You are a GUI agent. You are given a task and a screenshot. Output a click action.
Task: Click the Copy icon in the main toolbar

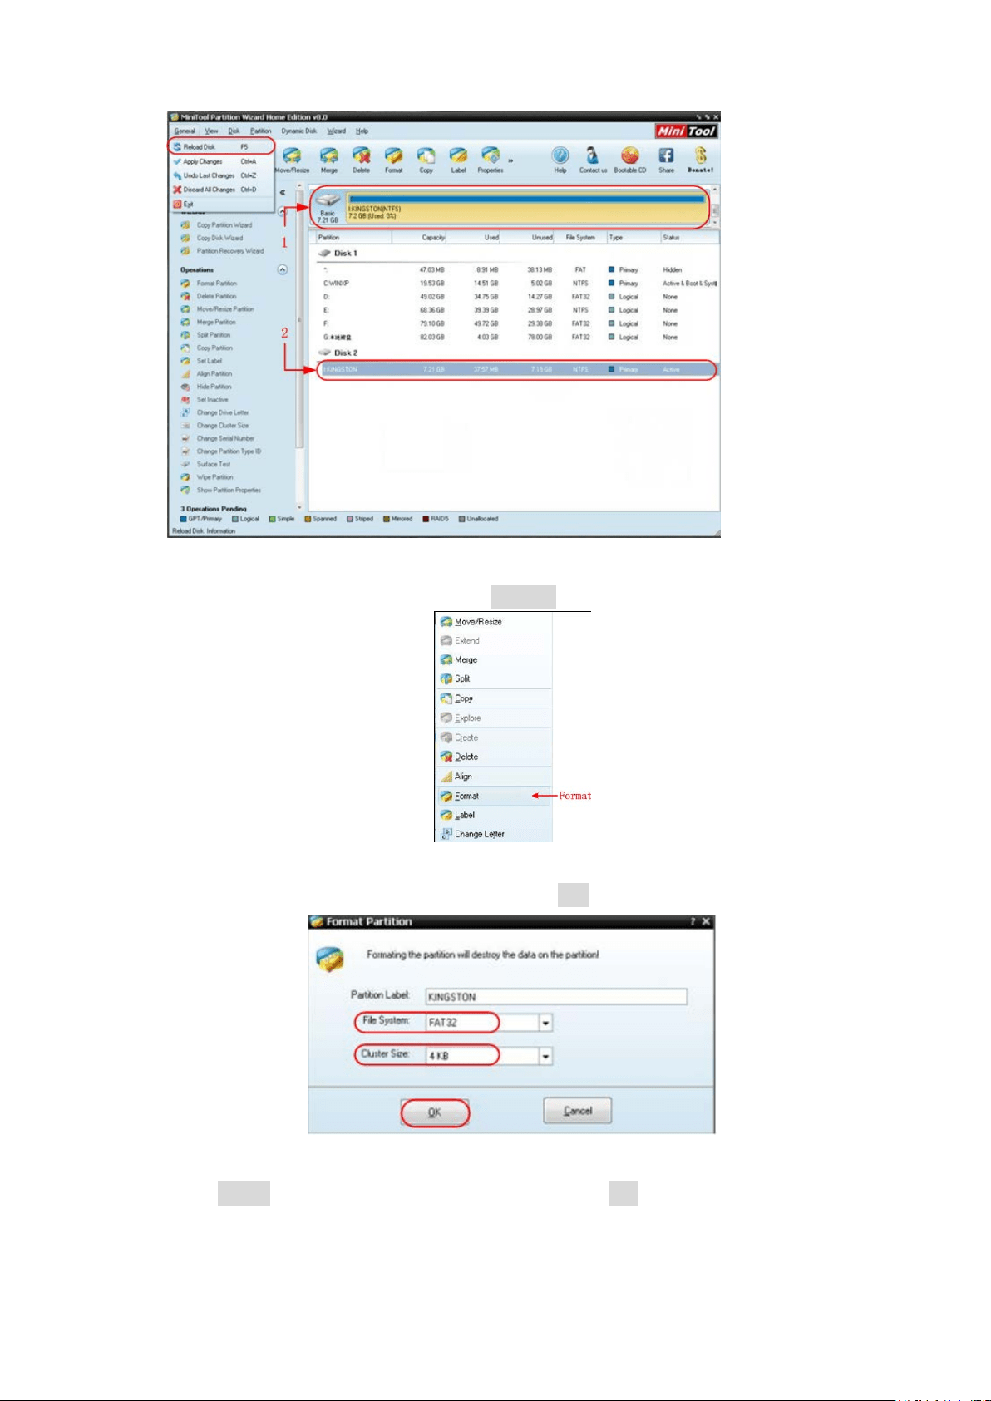pos(426,160)
